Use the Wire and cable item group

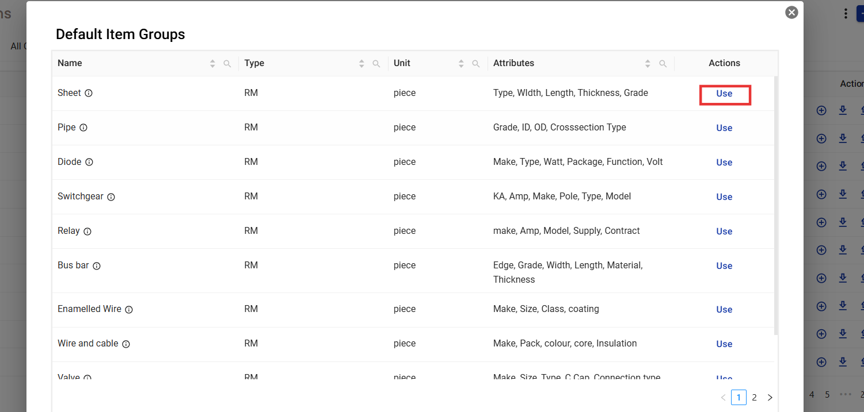[x=724, y=344]
